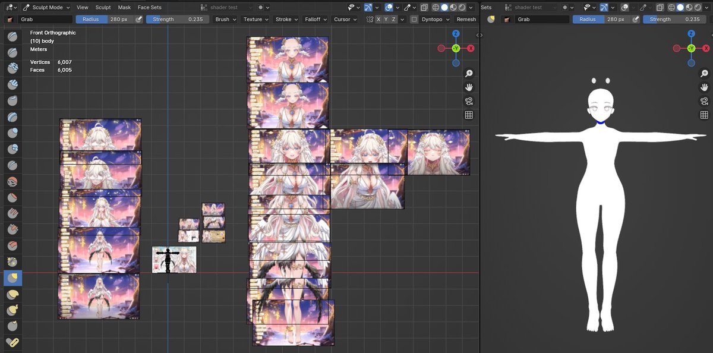
Task: Click the pan hand gizmo in left viewport
Action: (469, 87)
